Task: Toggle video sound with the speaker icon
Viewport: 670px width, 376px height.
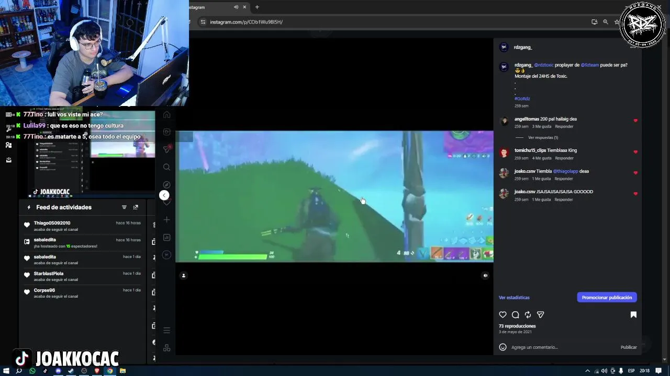Action: pyautogui.click(x=485, y=276)
